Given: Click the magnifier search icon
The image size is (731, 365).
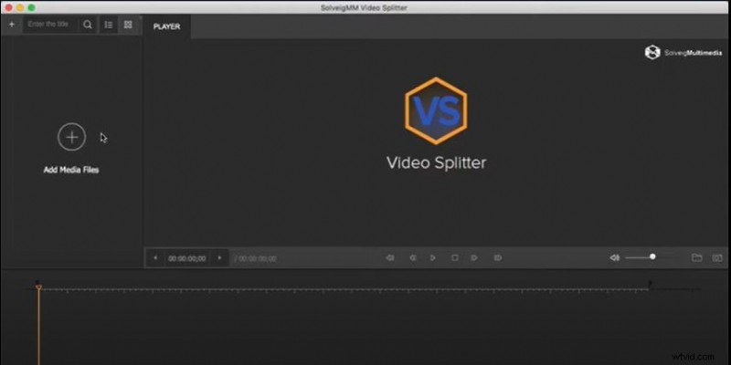Looking at the screenshot, I should 87,26.
